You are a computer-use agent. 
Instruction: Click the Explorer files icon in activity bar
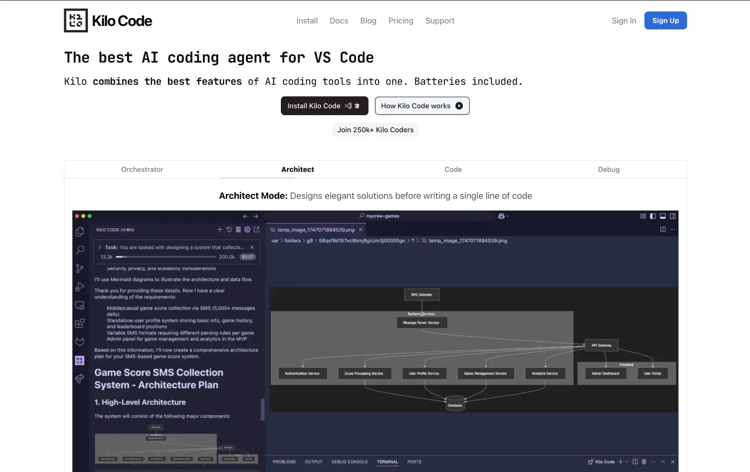(x=80, y=232)
